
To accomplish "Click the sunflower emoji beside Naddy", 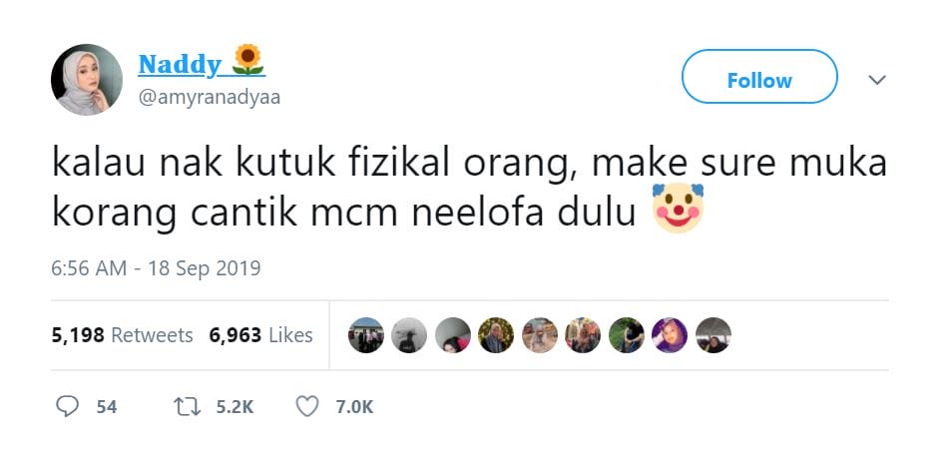I will tap(247, 63).
